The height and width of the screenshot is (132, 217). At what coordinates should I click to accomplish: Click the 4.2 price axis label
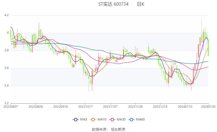tap(6, 15)
